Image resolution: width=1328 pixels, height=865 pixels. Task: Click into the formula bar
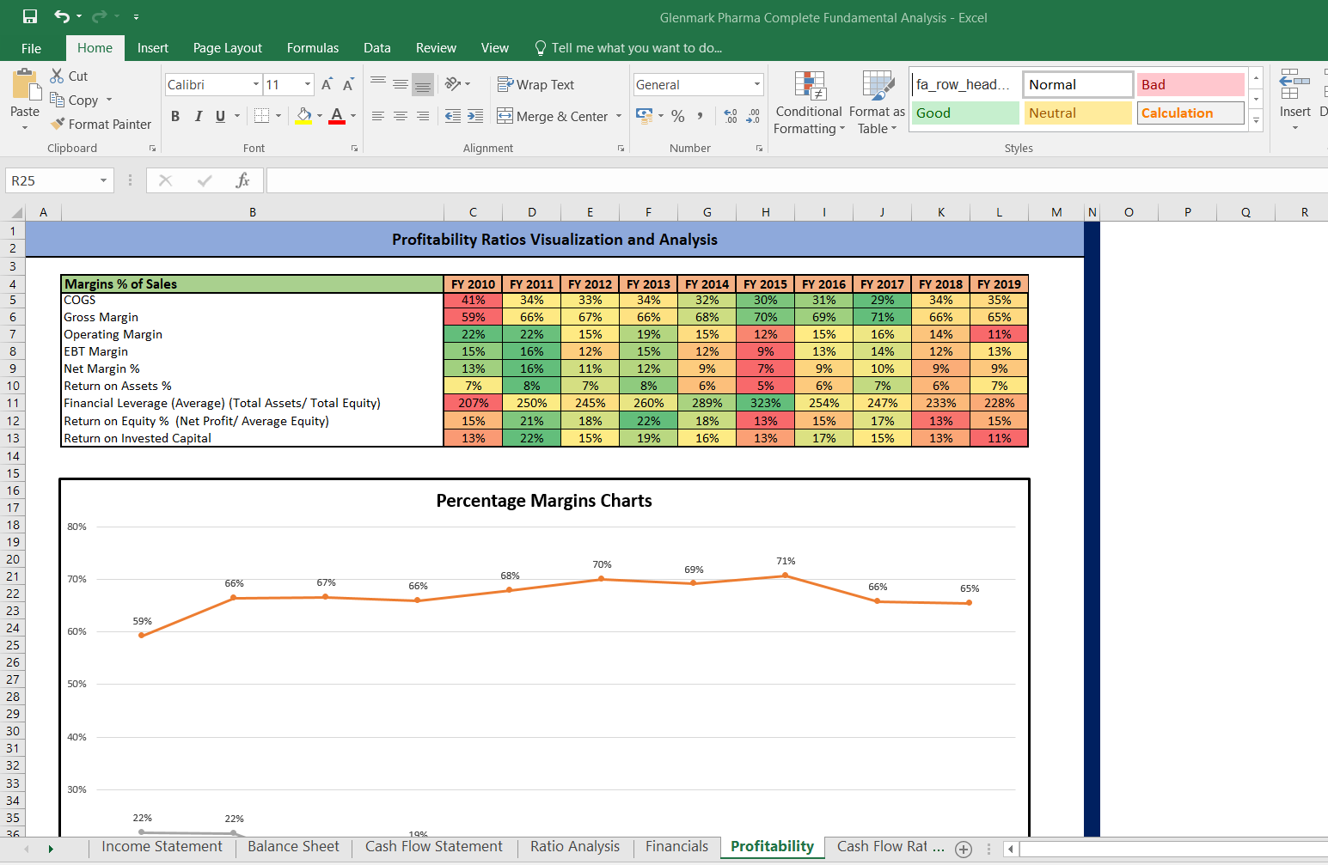coord(797,180)
